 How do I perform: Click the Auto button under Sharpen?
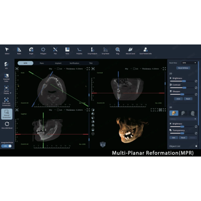178,99
